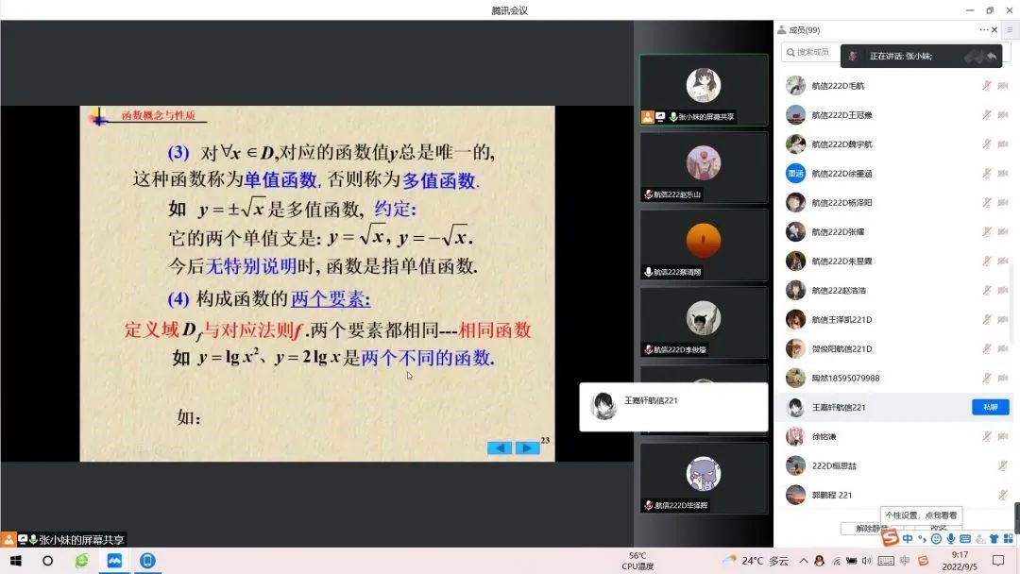Click next slide arrow on the presentation
The width and height of the screenshot is (1020, 574).
click(x=528, y=447)
